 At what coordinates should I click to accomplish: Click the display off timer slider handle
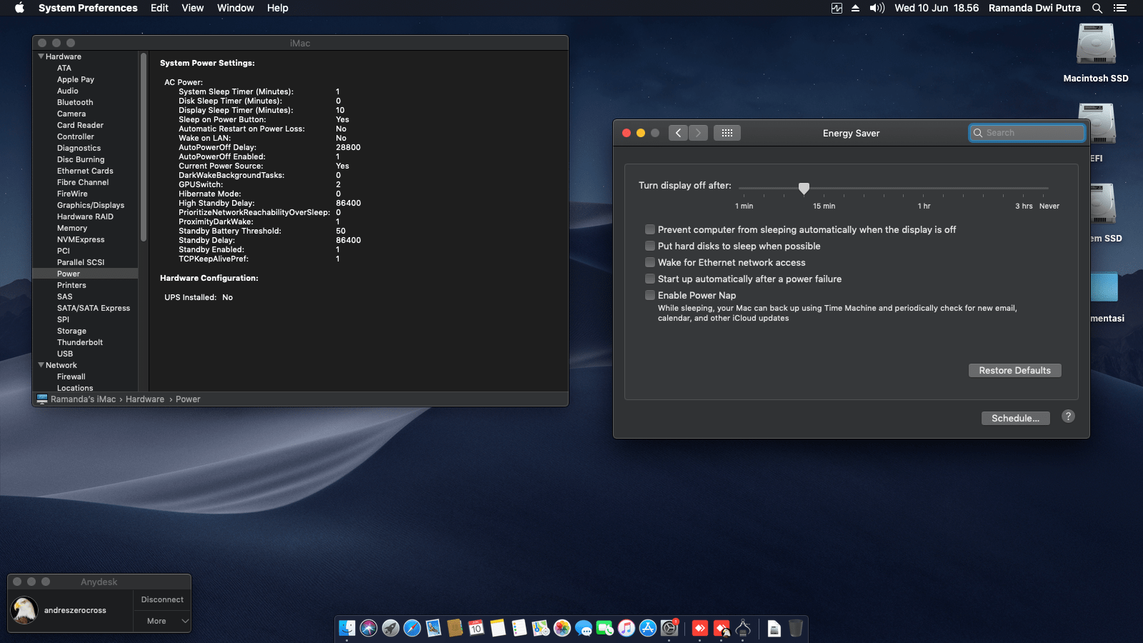[804, 189]
